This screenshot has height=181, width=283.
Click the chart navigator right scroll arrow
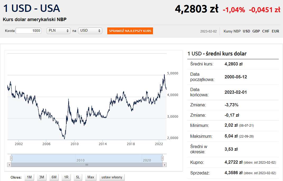[x=164, y=165]
